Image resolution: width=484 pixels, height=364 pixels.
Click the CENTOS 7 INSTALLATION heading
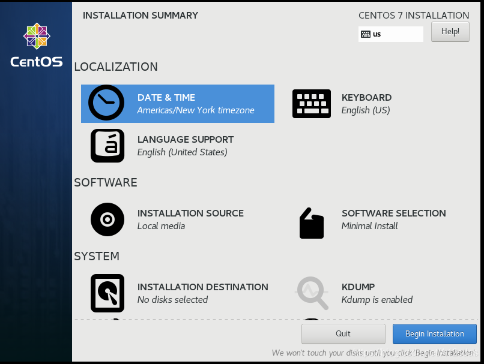point(414,16)
